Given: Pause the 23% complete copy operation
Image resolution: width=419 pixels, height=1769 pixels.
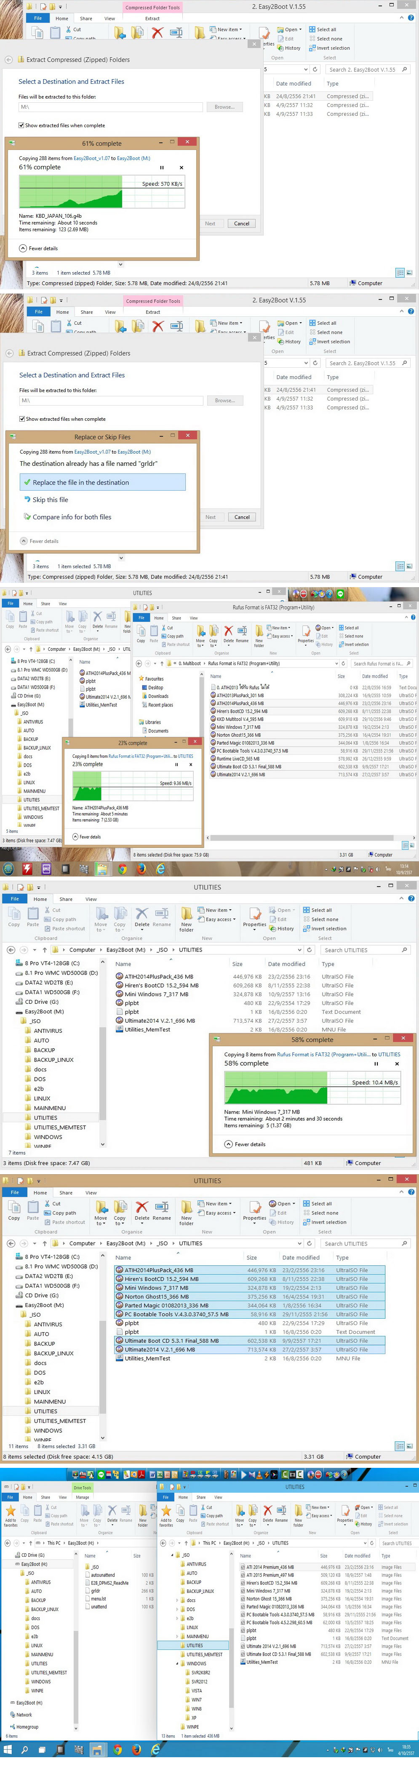Looking at the screenshot, I should point(176,764).
